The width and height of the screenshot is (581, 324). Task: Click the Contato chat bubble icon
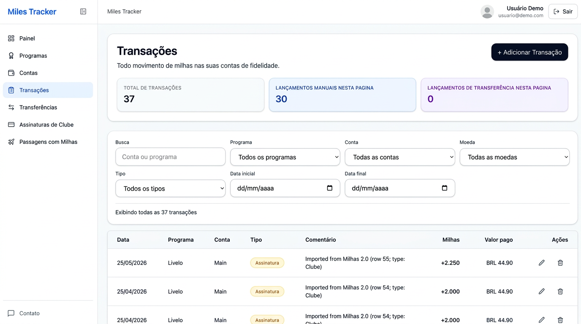click(11, 313)
